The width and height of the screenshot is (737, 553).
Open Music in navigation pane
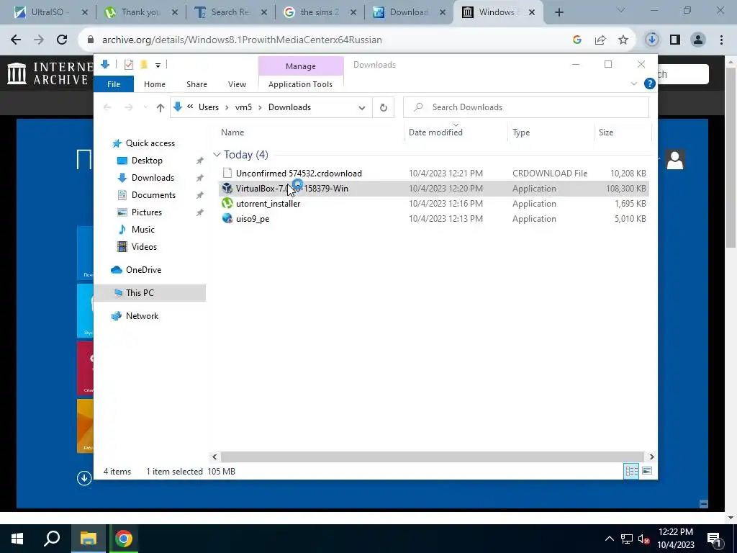tap(143, 230)
